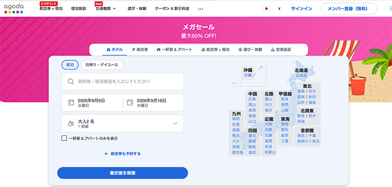Select 岩手 in the 東北 region
This screenshot has width=392, height=187.
pyautogui.click(x=312, y=91)
